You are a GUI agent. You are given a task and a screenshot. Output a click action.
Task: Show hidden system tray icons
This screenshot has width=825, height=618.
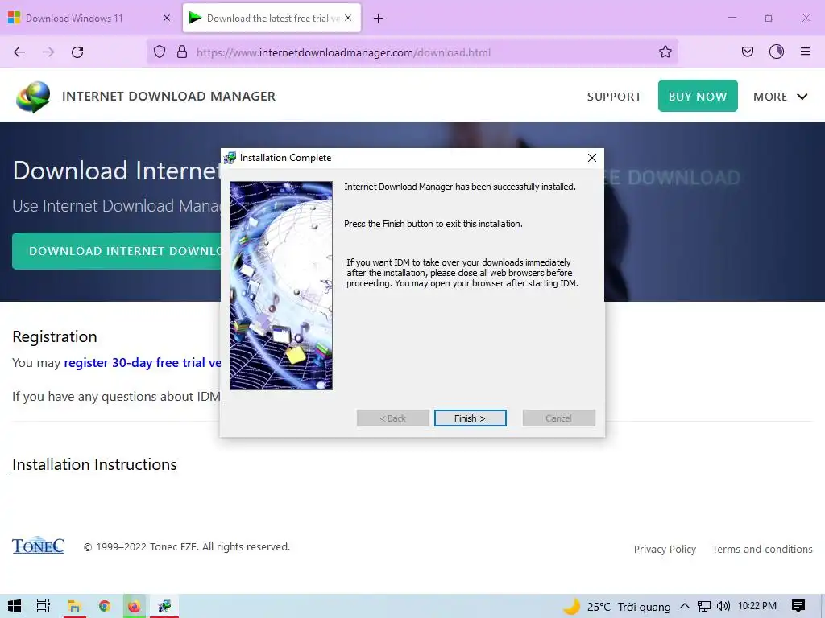685,606
